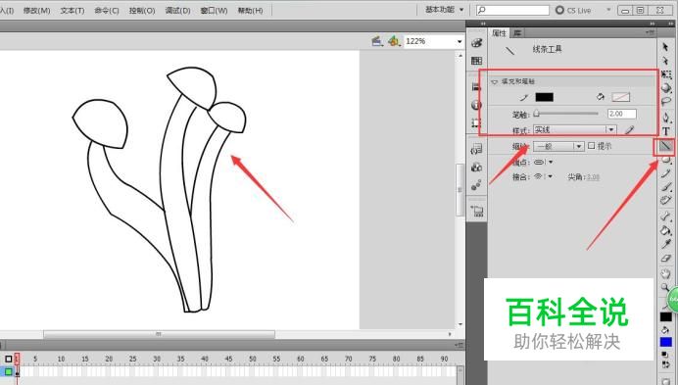Click the 笔触 stroke width slider handle
Screen dimensions: 678x385
537,114
